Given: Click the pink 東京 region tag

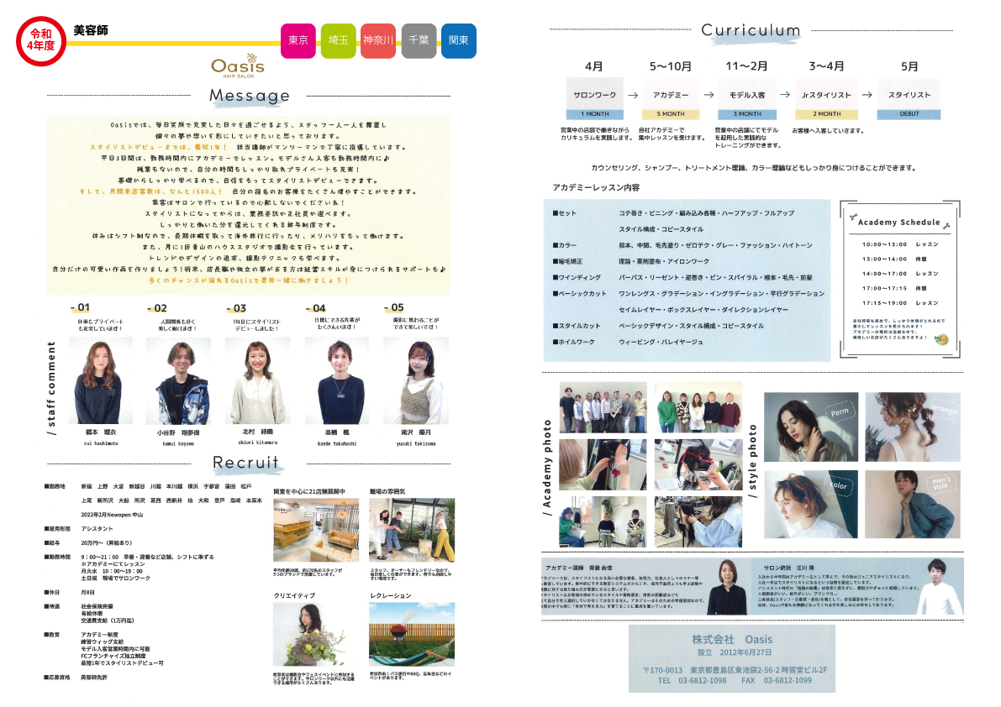Looking at the screenshot, I should coord(298,41).
